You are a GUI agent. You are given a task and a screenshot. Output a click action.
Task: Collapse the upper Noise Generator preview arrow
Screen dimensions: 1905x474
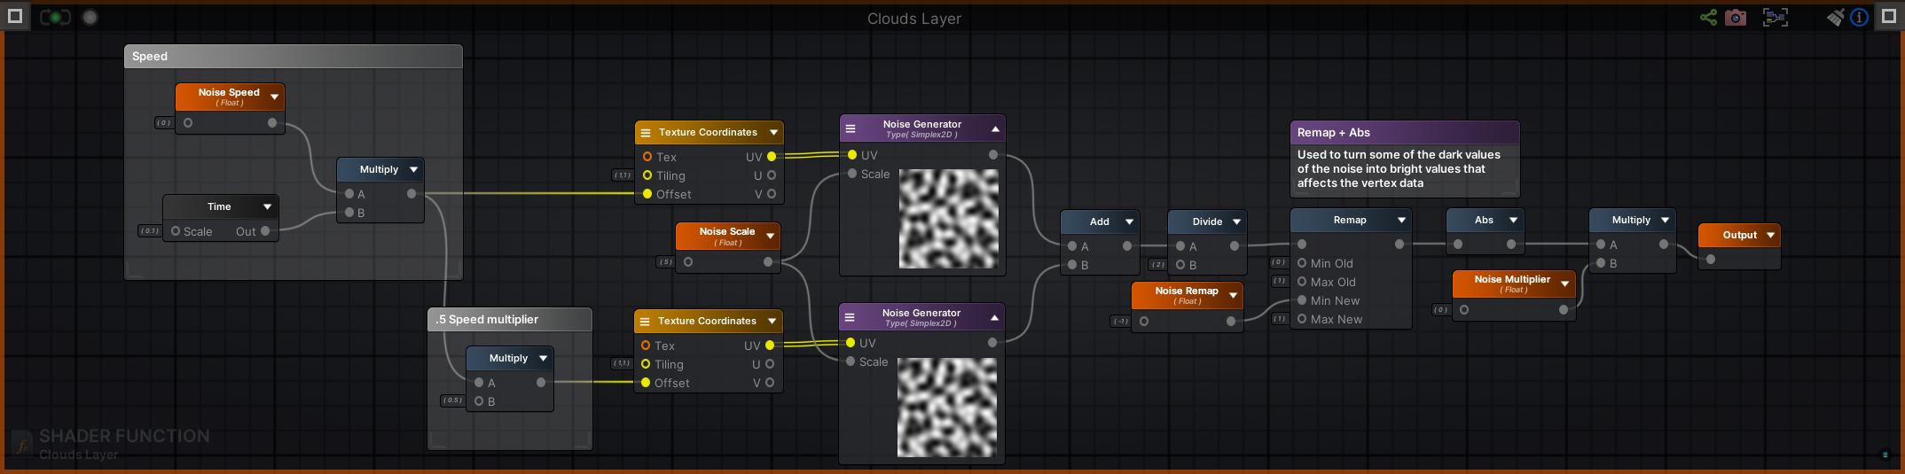[995, 128]
